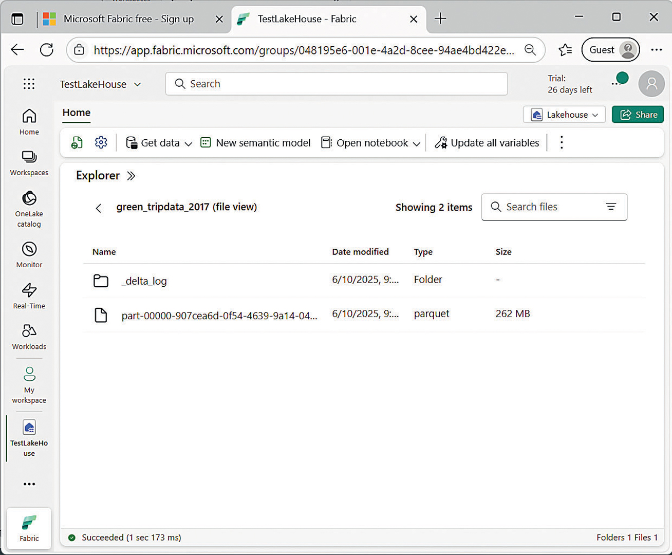This screenshot has height=555, width=672.
Task: Open browser favorites star icon
Action: coord(565,50)
